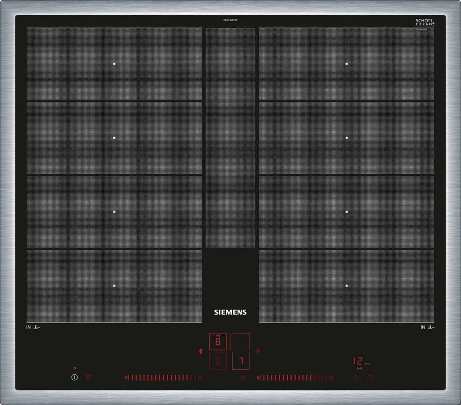Tap the right power level slider bar

tap(295, 378)
